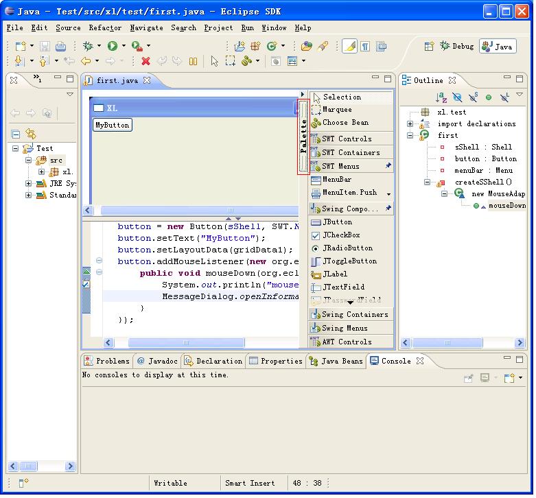Collapse the src folder node
Image resolution: width=536 pixels, height=498 pixels.
coord(29,160)
